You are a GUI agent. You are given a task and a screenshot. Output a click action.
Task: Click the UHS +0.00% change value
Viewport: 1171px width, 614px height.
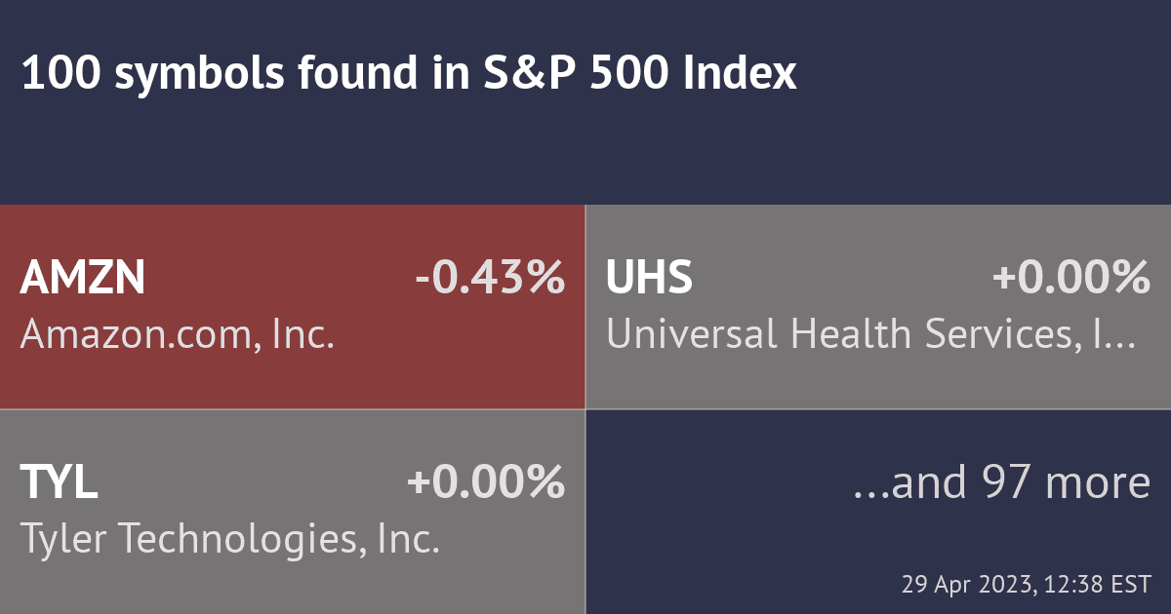(1070, 279)
